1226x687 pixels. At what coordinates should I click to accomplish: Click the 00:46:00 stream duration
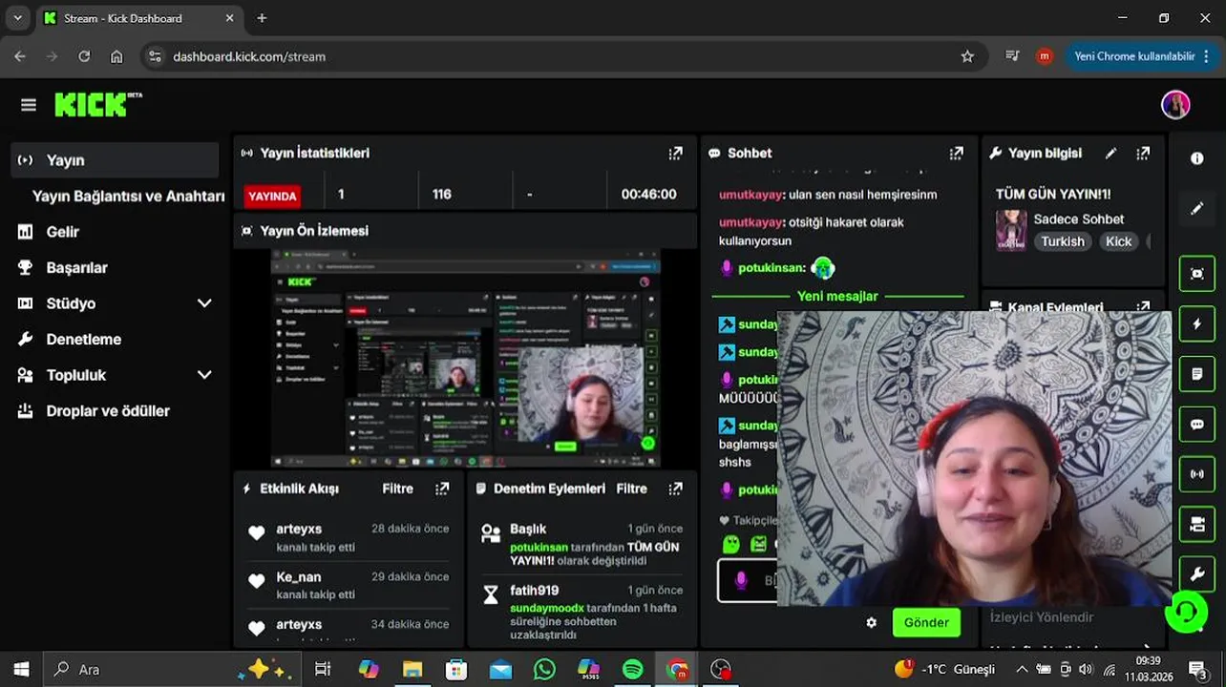point(648,195)
